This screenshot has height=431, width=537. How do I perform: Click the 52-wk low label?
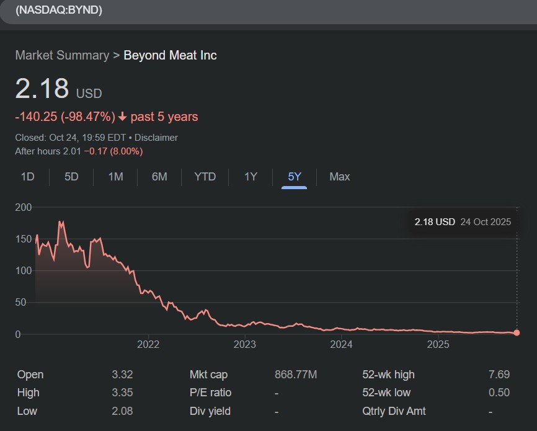pyautogui.click(x=386, y=393)
